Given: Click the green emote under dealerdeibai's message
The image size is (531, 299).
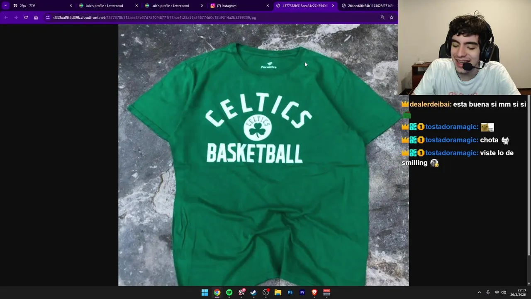Looking at the screenshot, I should pyautogui.click(x=407, y=115).
